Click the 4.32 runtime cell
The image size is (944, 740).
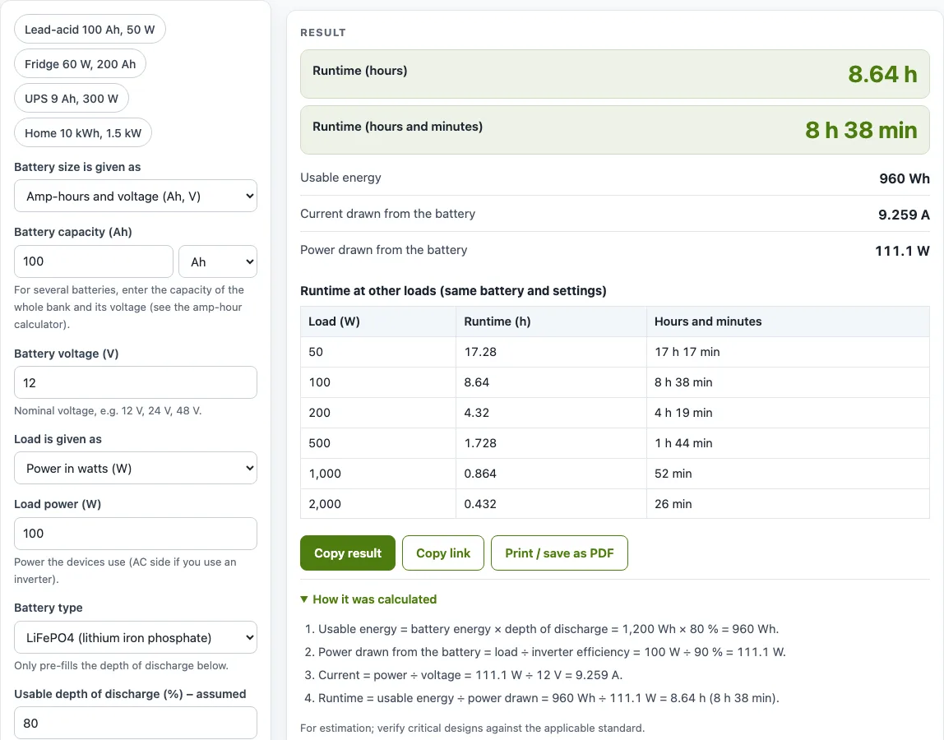551,413
